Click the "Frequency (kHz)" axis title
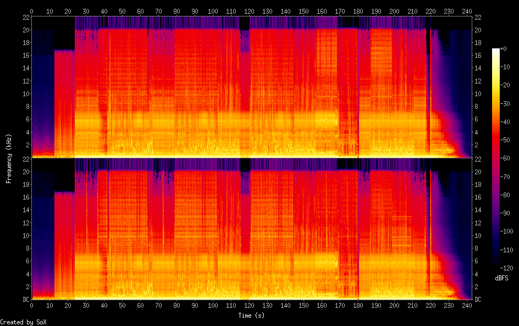 coord(9,158)
